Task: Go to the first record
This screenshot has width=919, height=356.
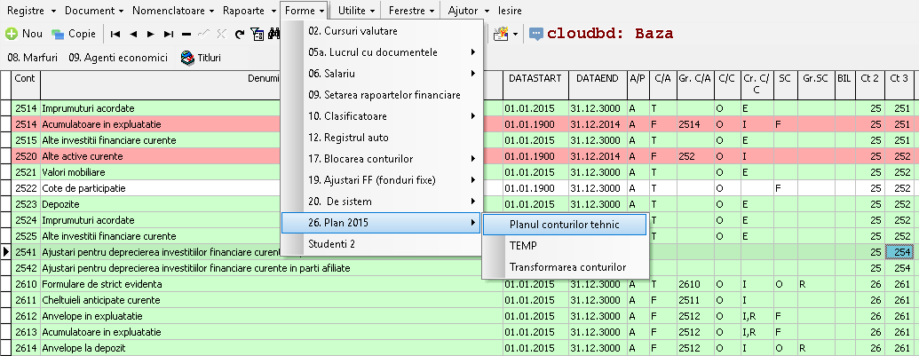Action: (115, 34)
